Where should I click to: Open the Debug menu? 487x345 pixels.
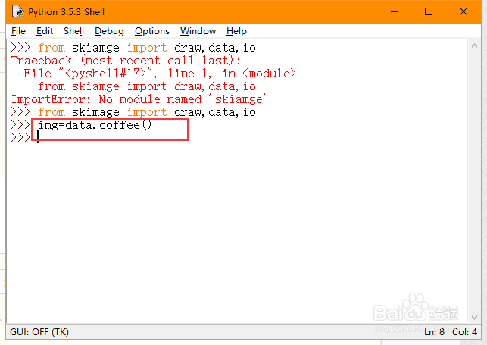(109, 31)
